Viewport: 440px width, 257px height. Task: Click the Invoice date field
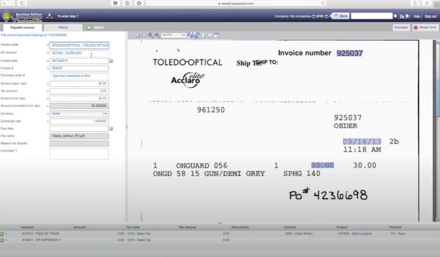coord(79,60)
